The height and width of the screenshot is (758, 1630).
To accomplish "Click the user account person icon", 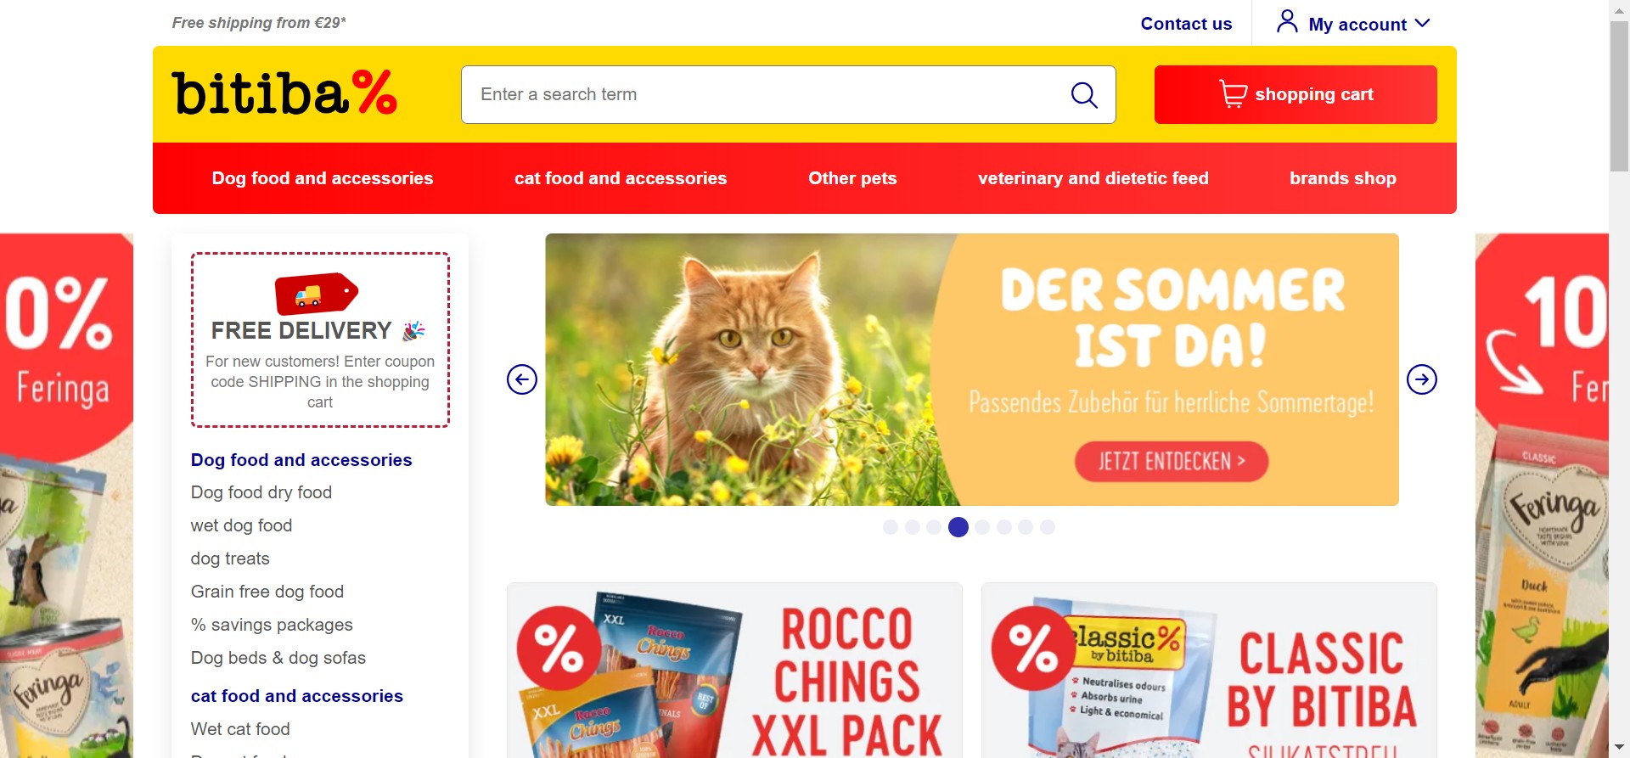I will [1287, 22].
